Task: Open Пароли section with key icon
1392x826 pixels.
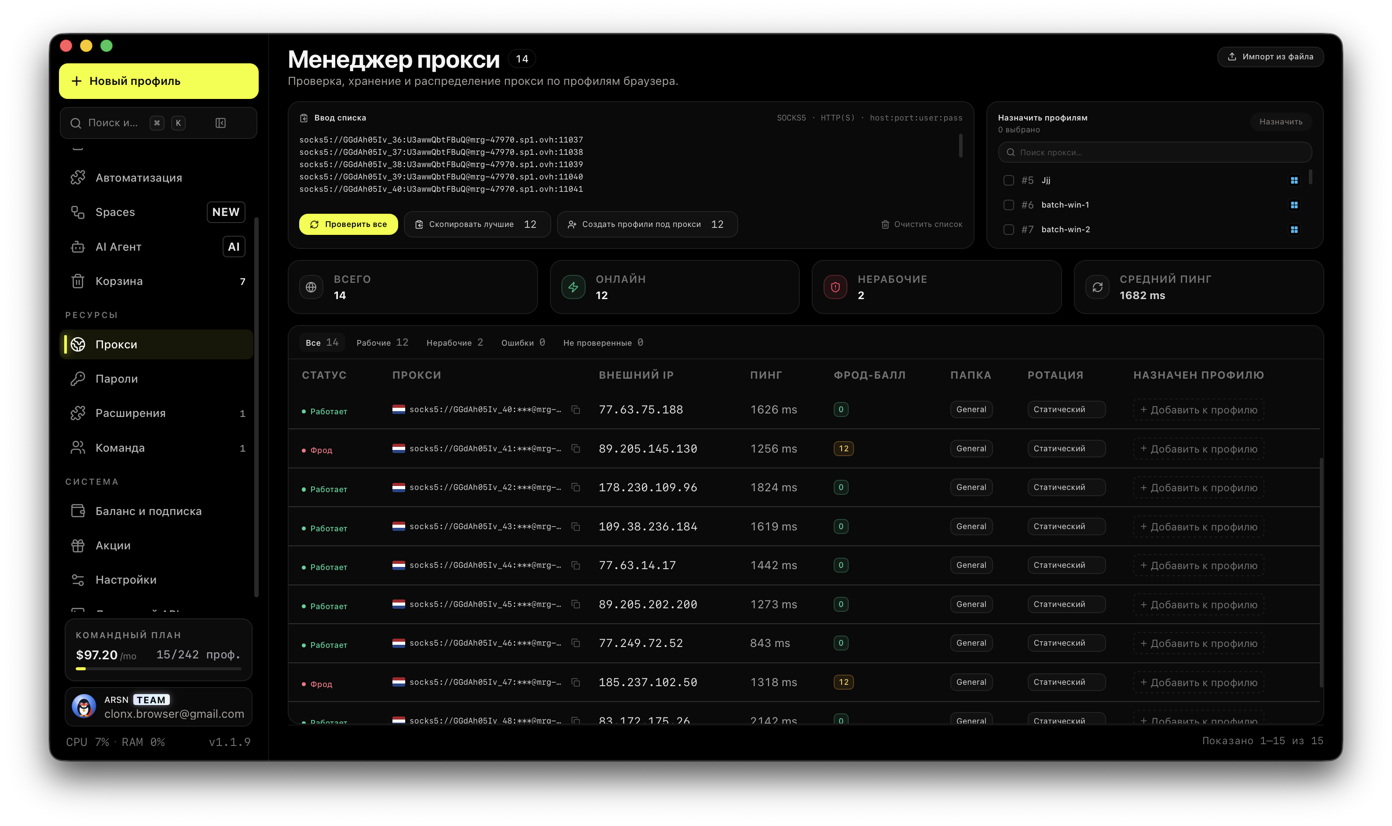Action: (158, 379)
